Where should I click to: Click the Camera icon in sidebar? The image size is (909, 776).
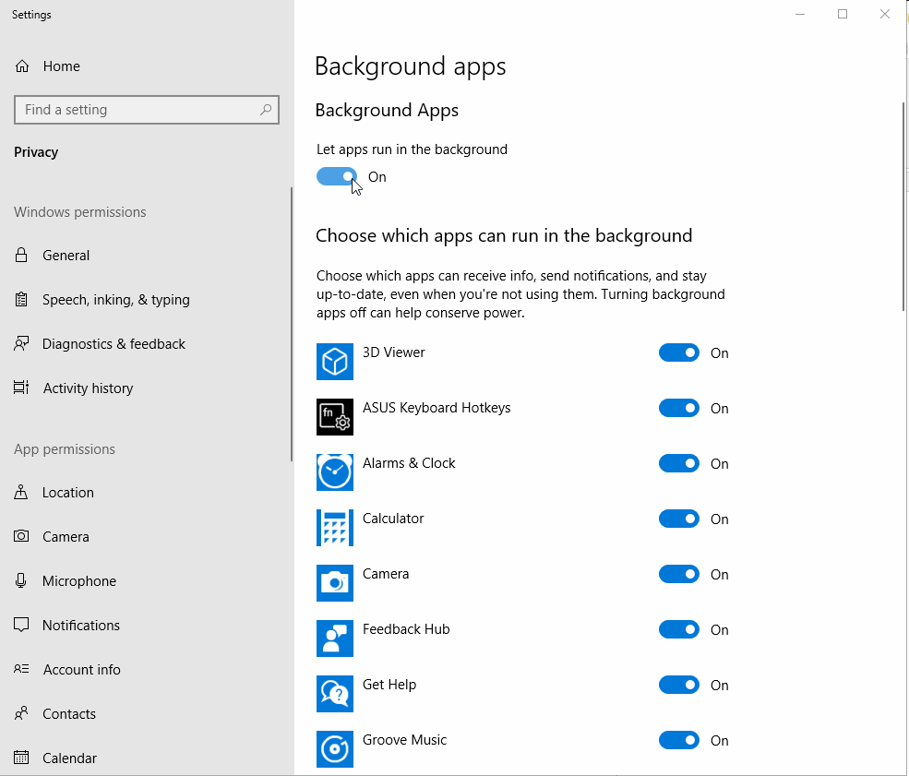tap(21, 536)
